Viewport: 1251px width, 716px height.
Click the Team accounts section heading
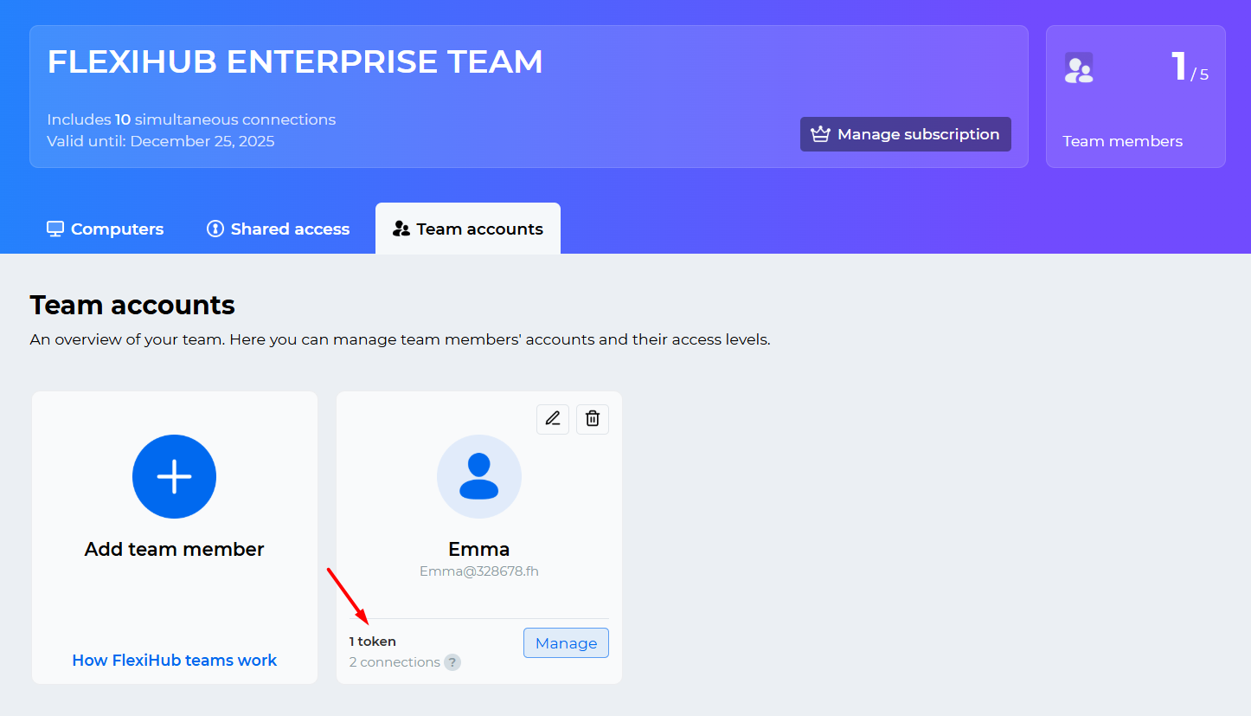click(x=132, y=305)
